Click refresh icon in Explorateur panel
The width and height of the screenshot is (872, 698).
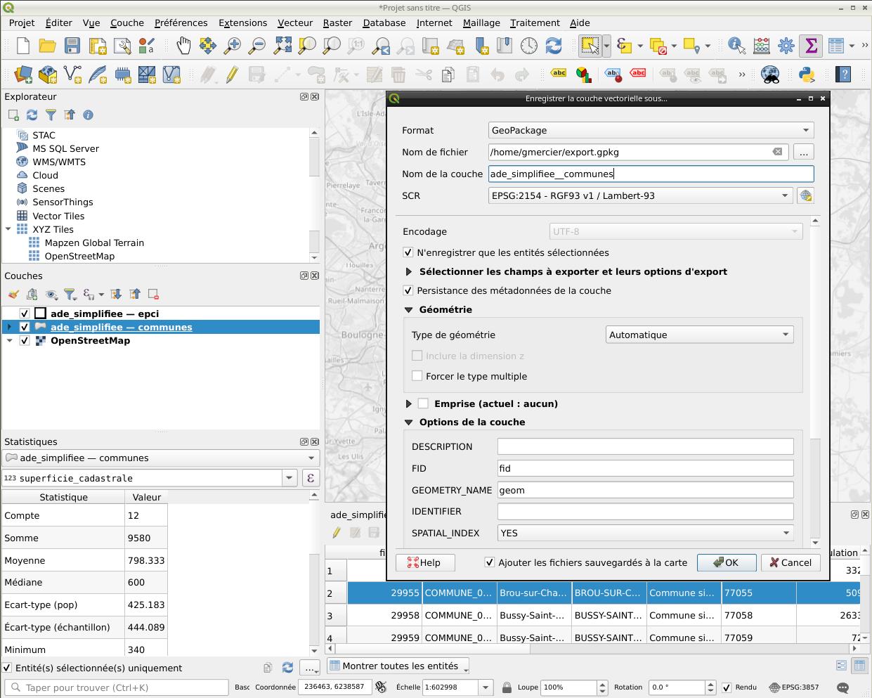[32, 115]
